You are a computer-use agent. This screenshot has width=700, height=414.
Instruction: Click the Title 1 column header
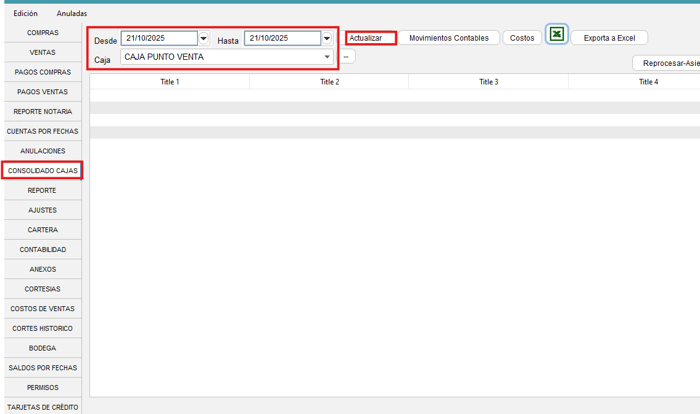[170, 82]
